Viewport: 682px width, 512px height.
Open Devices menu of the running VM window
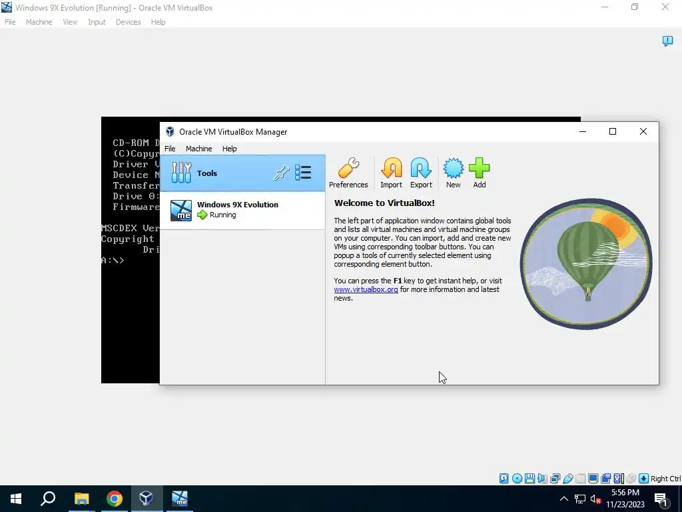pos(128,22)
